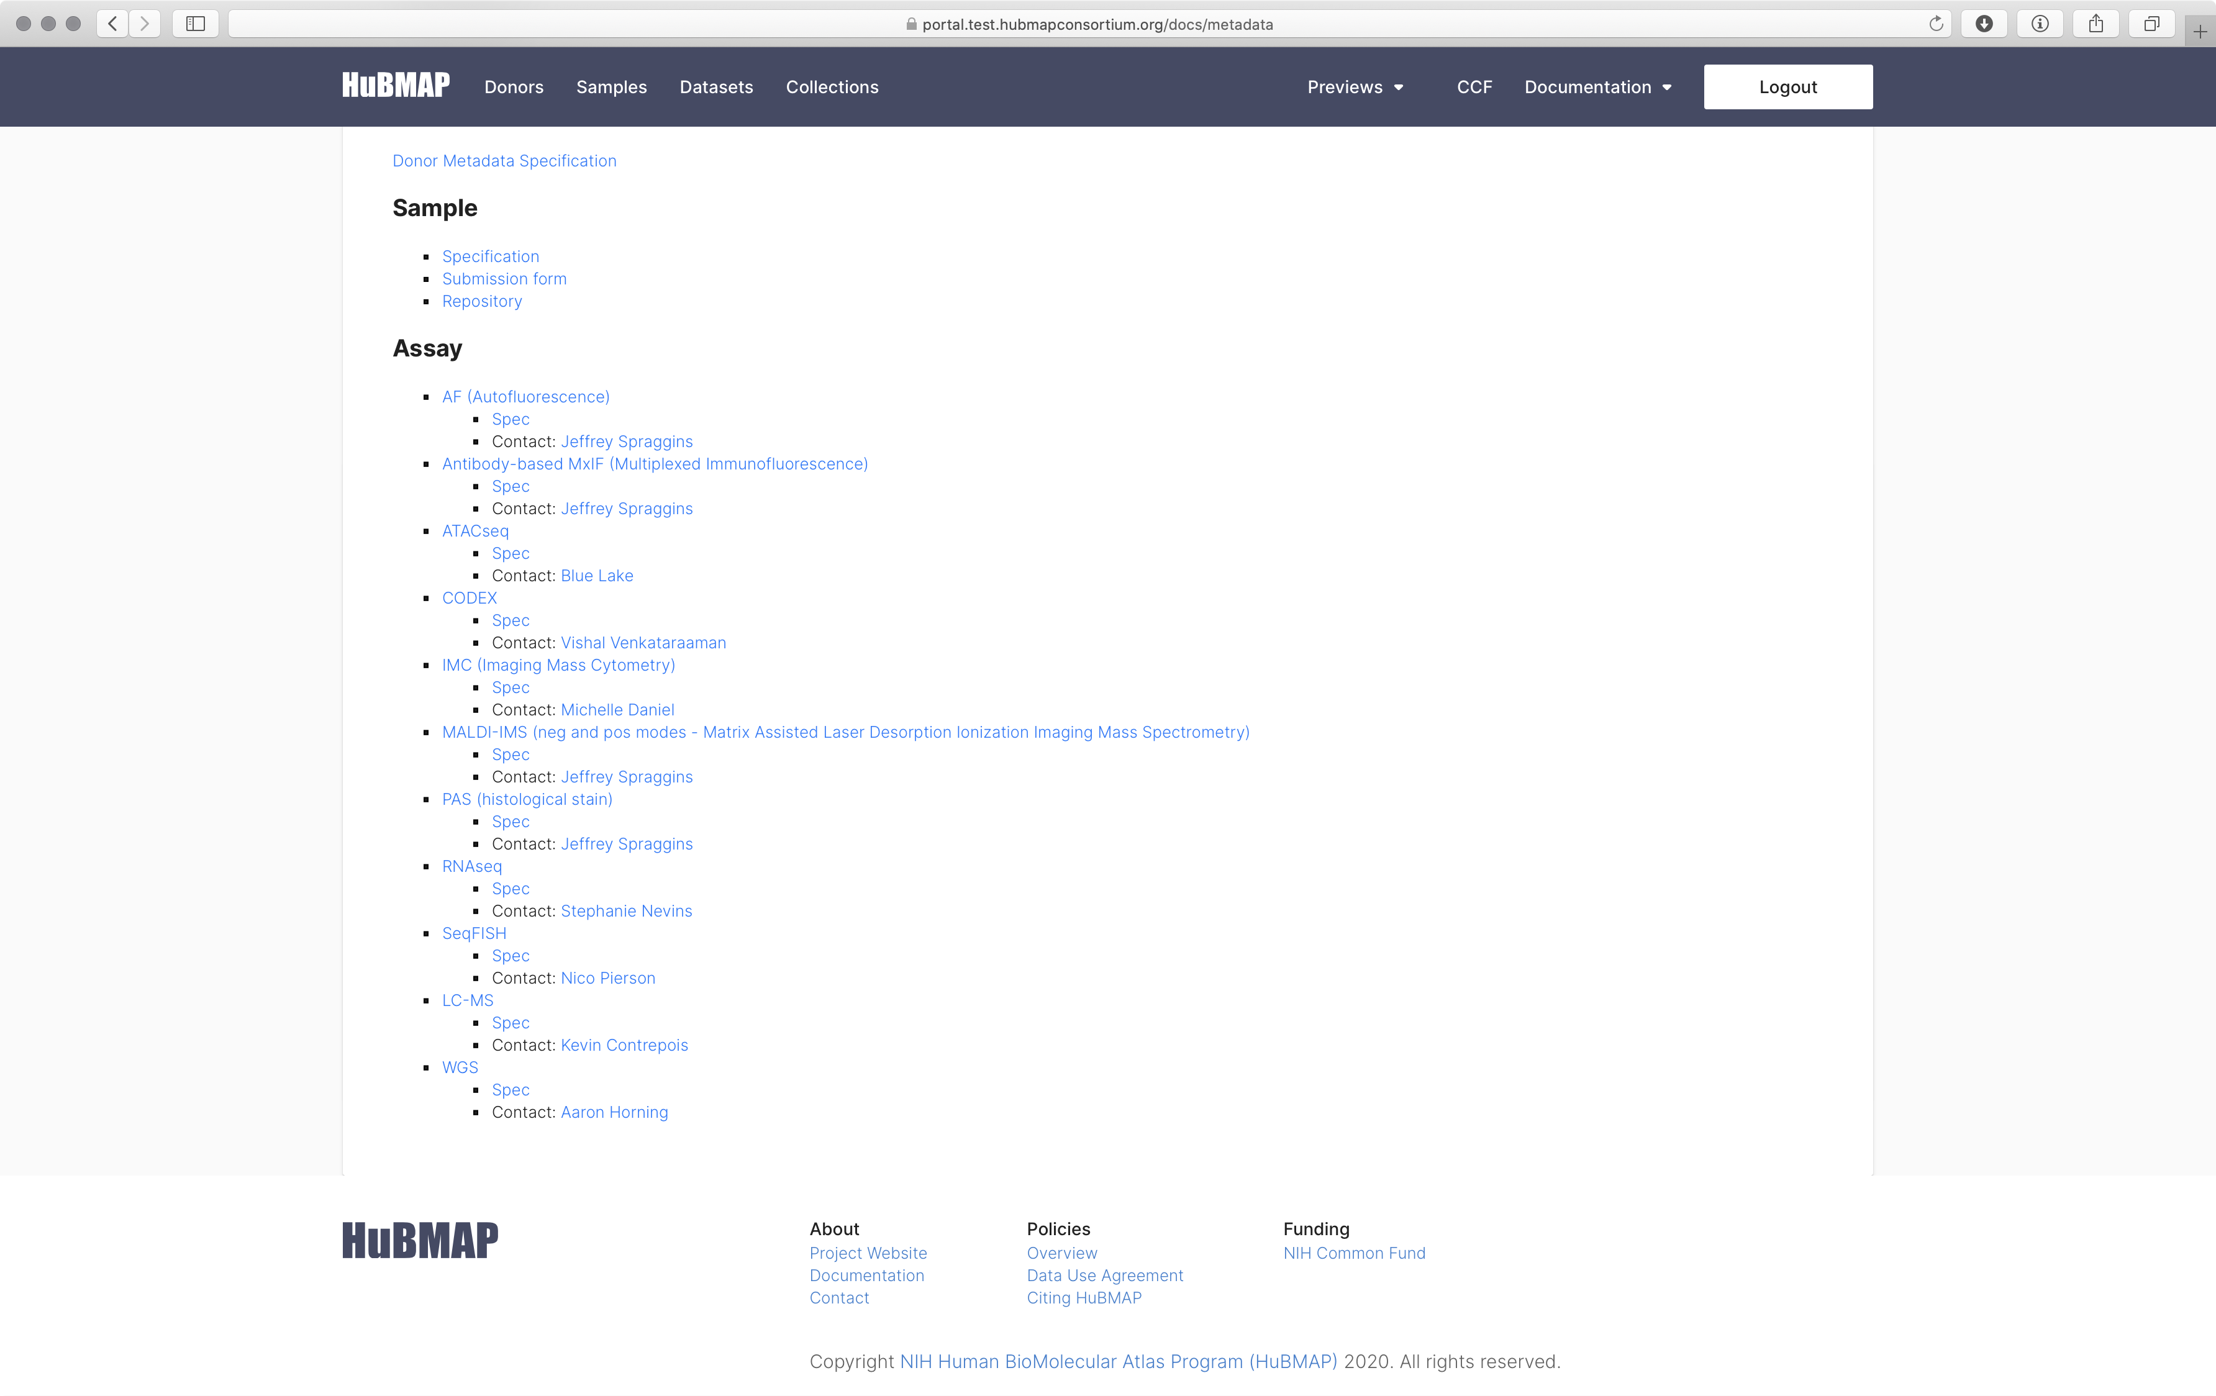Select the Datasets navigation item
Viewport: 2216px width, 1396px height.
tap(716, 86)
